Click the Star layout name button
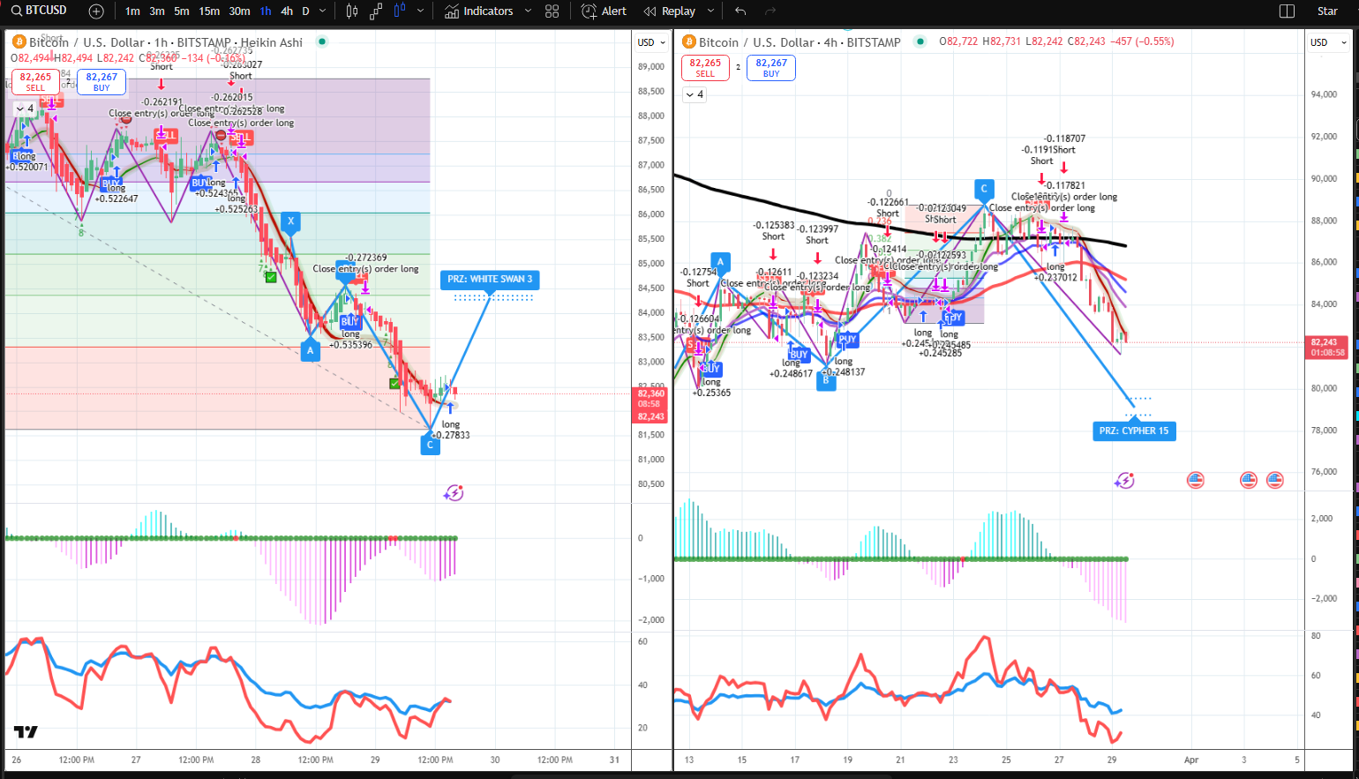The image size is (1359, 779). pos(1327,11)
